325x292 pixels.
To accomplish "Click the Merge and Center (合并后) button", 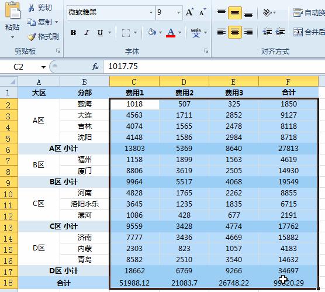I will [309, 32].
